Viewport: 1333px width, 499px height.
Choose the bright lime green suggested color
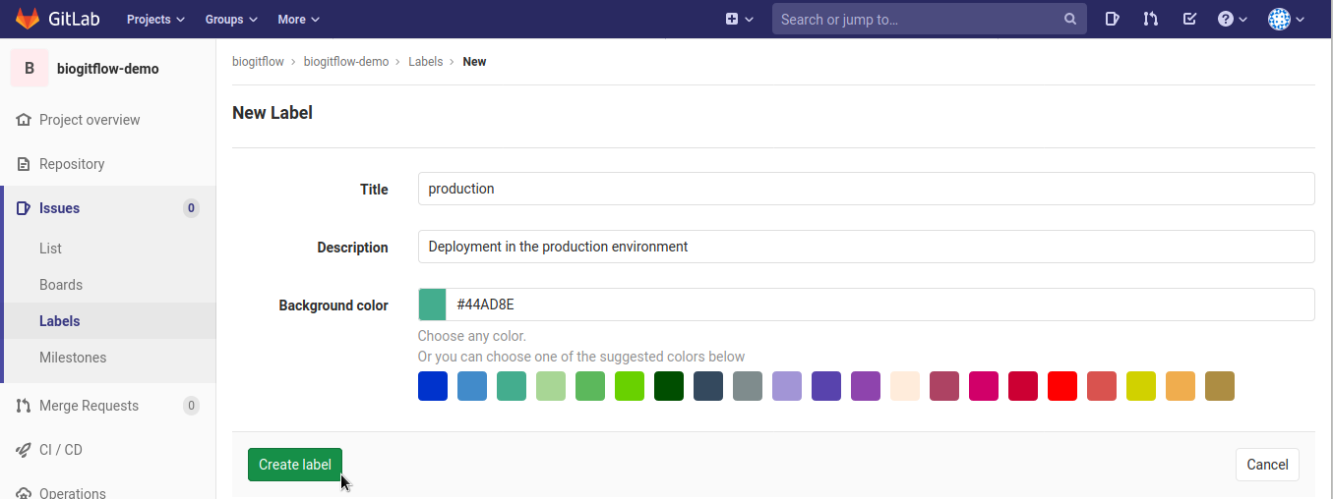630,386
